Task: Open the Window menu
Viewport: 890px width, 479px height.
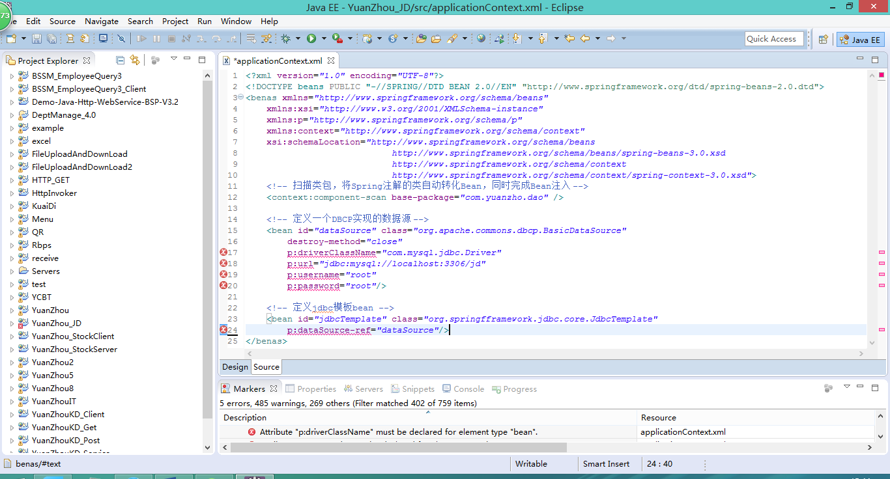Action: point(236,21)
